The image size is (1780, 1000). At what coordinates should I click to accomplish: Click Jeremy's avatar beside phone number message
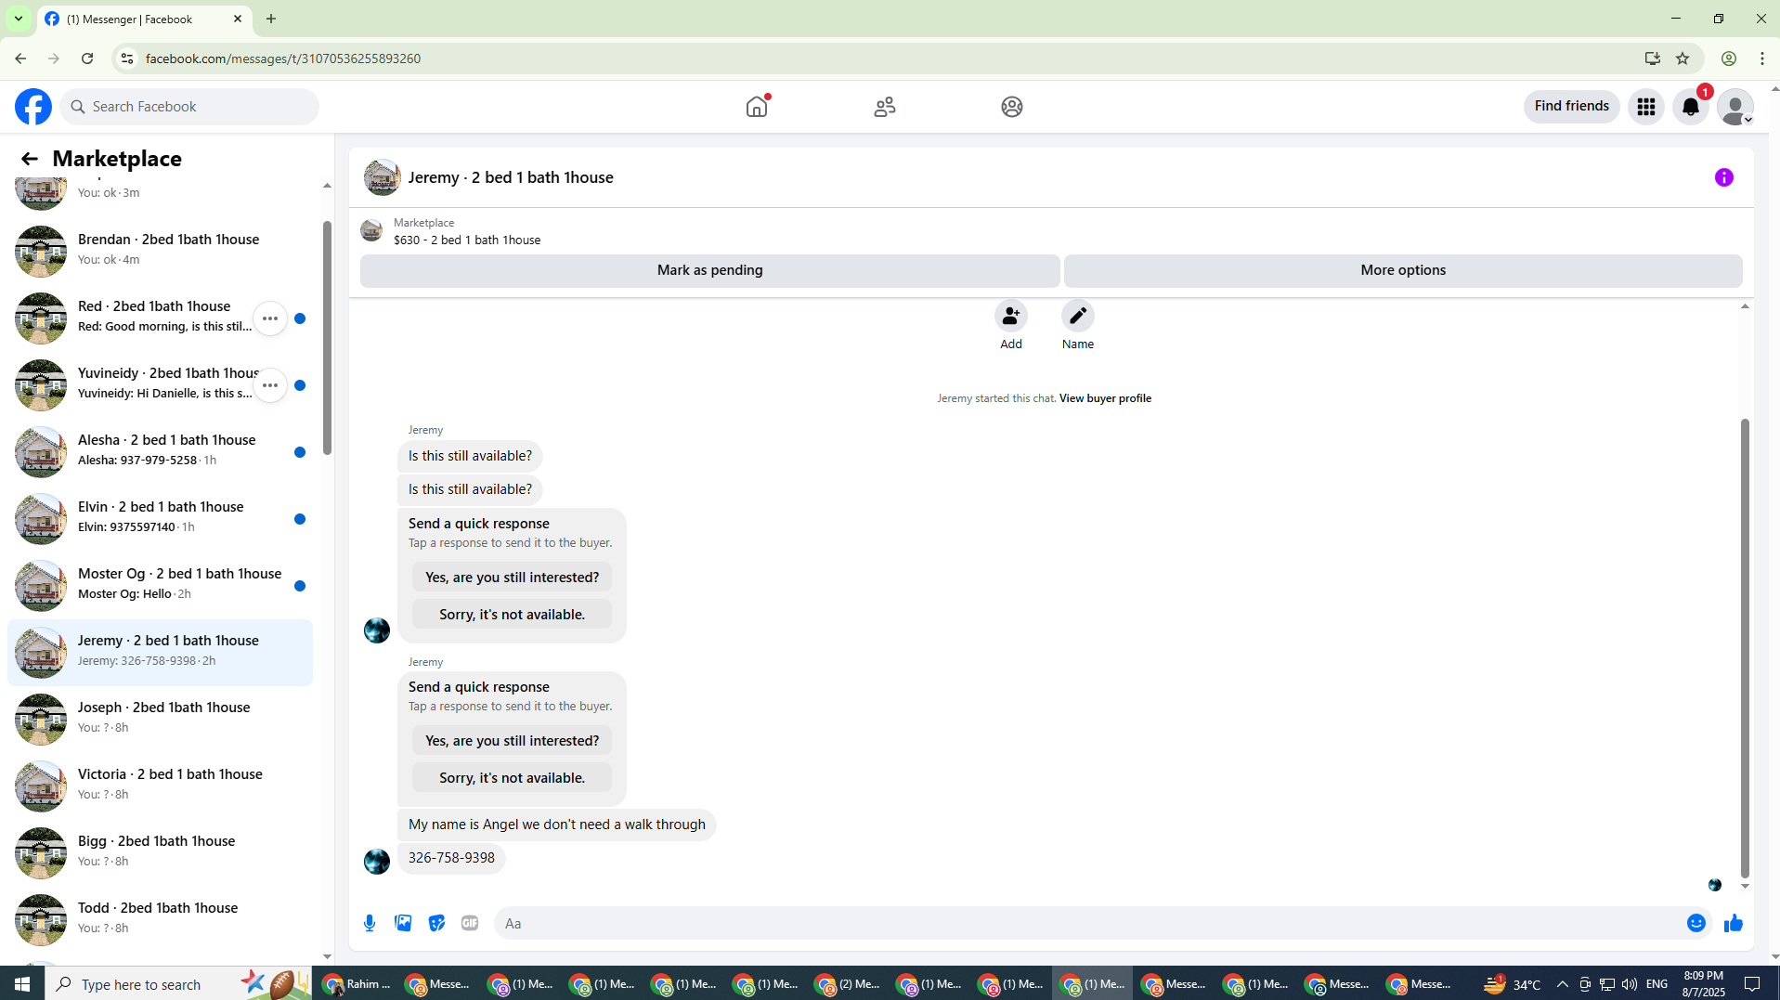(x=377, y=862)
